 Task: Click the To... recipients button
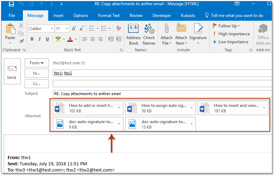point(36,73)
